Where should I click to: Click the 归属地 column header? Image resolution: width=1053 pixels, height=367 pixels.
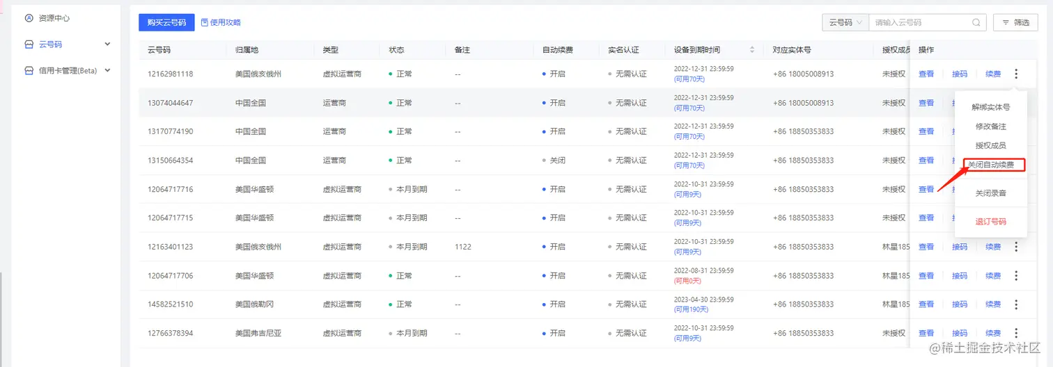(x=247, y=50)
